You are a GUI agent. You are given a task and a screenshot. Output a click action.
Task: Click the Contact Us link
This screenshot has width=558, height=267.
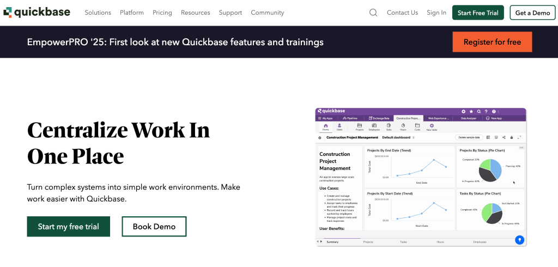point(403,13)
